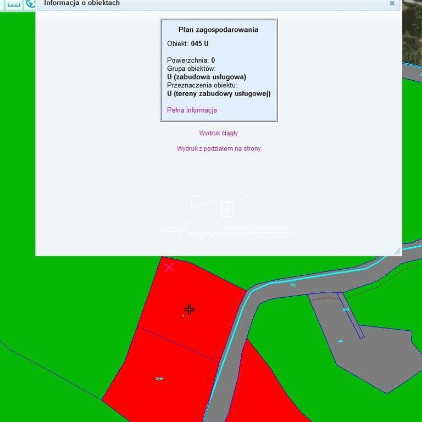The width and height of the screenshot is (422, 422).
Task: Click the Plan zagospodarowania heading
Action: coord(218,30)
